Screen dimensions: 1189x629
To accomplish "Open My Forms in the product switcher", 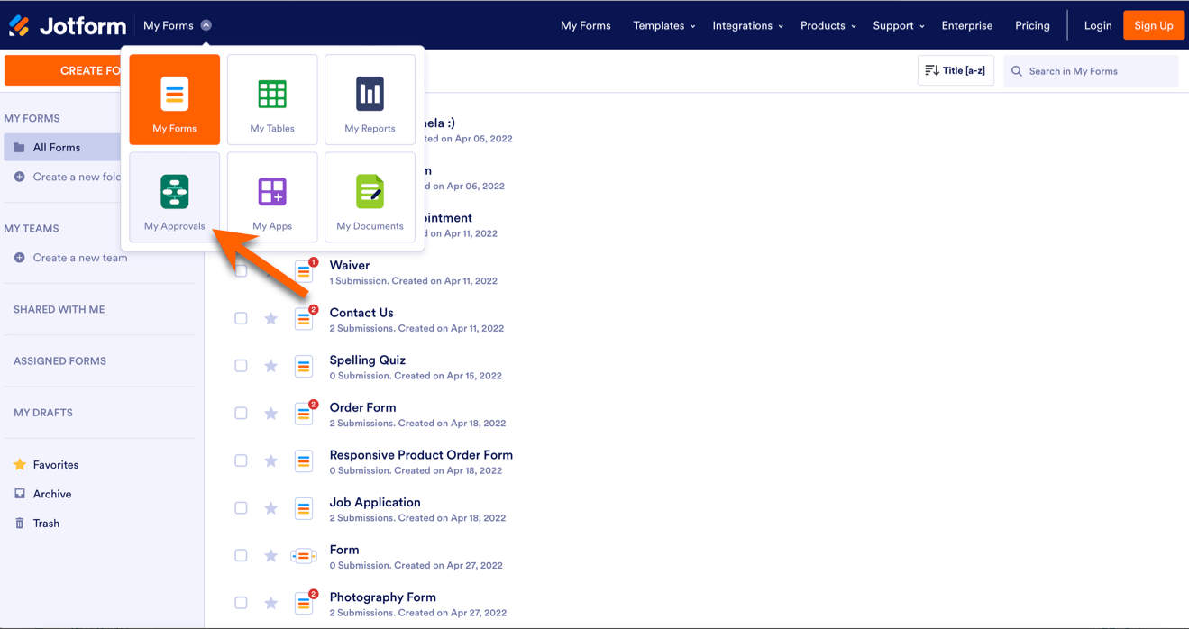I will tap(174, 99).
